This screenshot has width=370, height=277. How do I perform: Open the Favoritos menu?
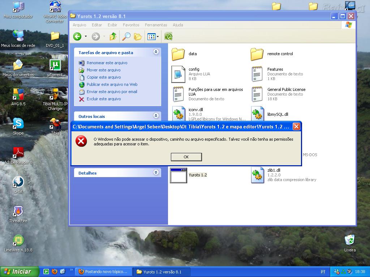coord(131,25)
